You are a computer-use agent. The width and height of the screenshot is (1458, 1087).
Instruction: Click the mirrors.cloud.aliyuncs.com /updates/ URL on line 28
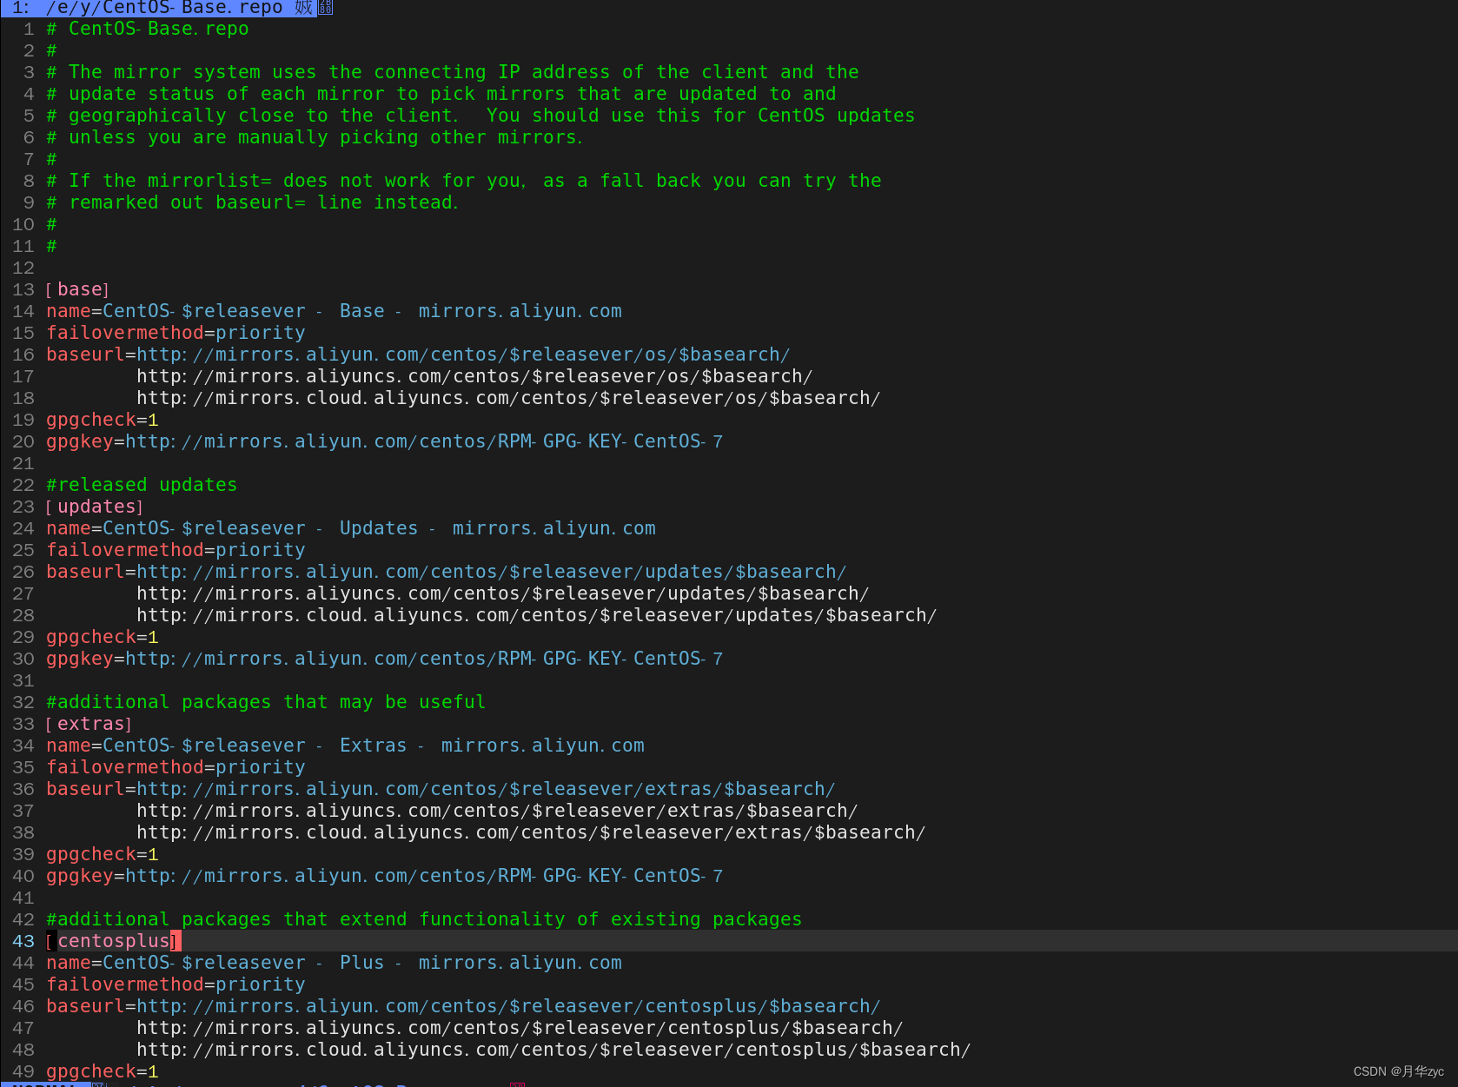pyautogui.click(x=537, y=615)
